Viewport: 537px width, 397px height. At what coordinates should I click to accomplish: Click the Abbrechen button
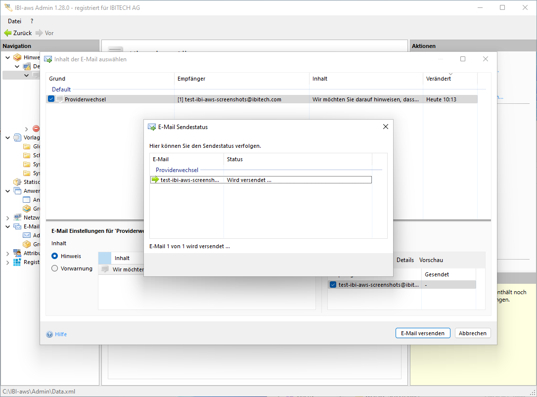coord(473,333)
